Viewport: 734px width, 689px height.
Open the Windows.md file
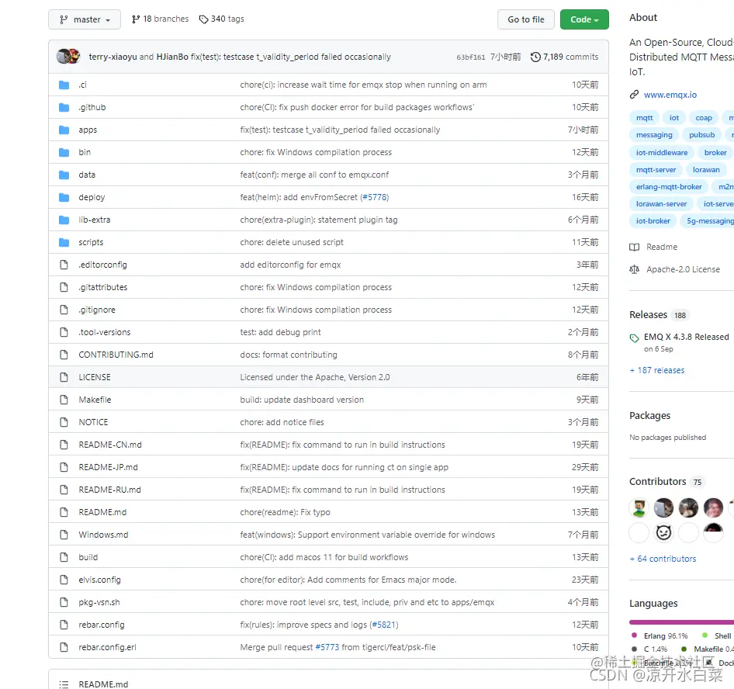point(103,535)
